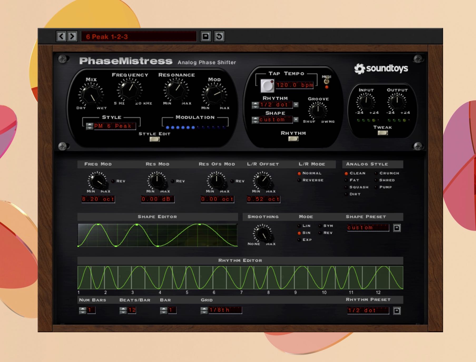Click the Soundtoys logo
Viewport: 476px width, 362px height.
point(381,69)
